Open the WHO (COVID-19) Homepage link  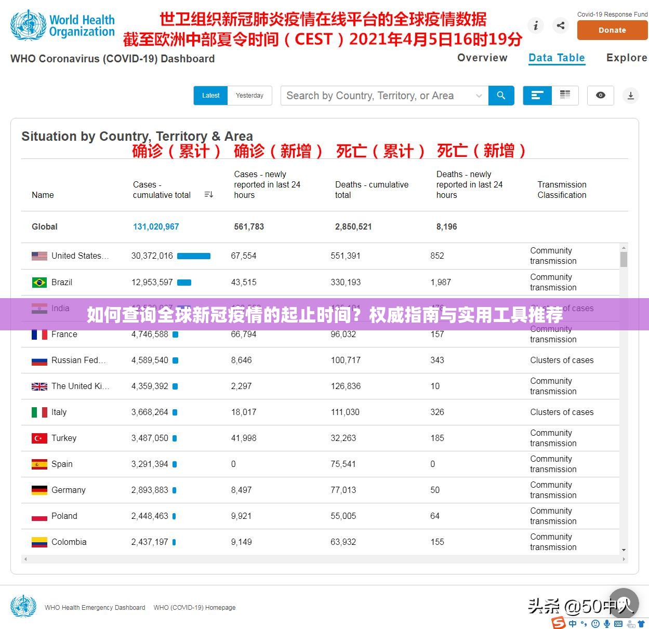tap(194, 607)
